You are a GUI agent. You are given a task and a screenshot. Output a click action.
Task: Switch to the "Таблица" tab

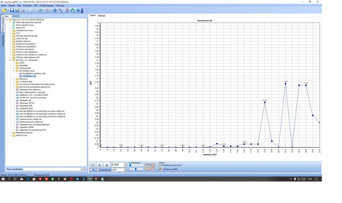coord(102,16)
